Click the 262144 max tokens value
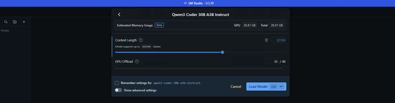Screen dimensions: 395x103 (x=146, y=47)
